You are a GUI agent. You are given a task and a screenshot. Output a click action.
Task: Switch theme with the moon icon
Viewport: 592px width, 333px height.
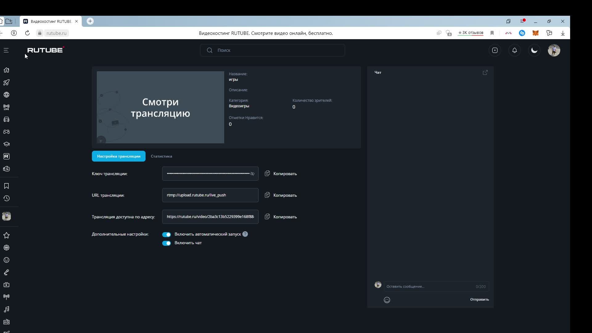(x=534, y=50)
